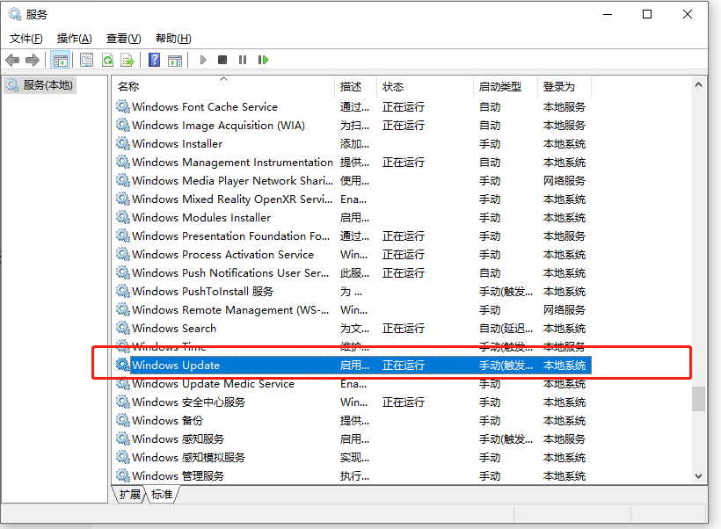
Task: Switch to the 标准 tab
Action: (161, 494)
